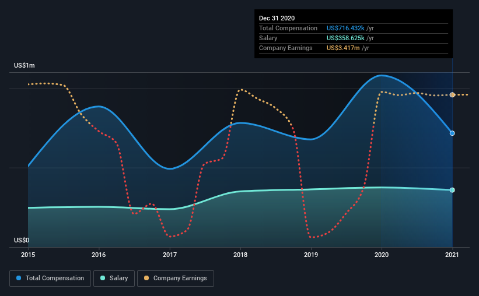Toggle the Salary legend button
Screen dimensions: 479x296
click(114, 279)
